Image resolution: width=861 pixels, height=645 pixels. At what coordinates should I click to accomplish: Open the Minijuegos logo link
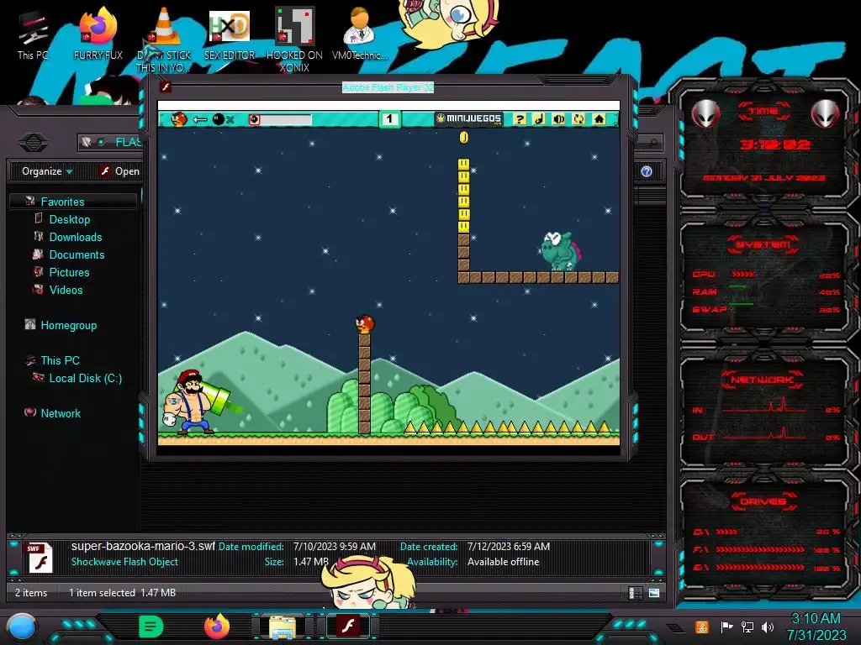click(469, 119)
